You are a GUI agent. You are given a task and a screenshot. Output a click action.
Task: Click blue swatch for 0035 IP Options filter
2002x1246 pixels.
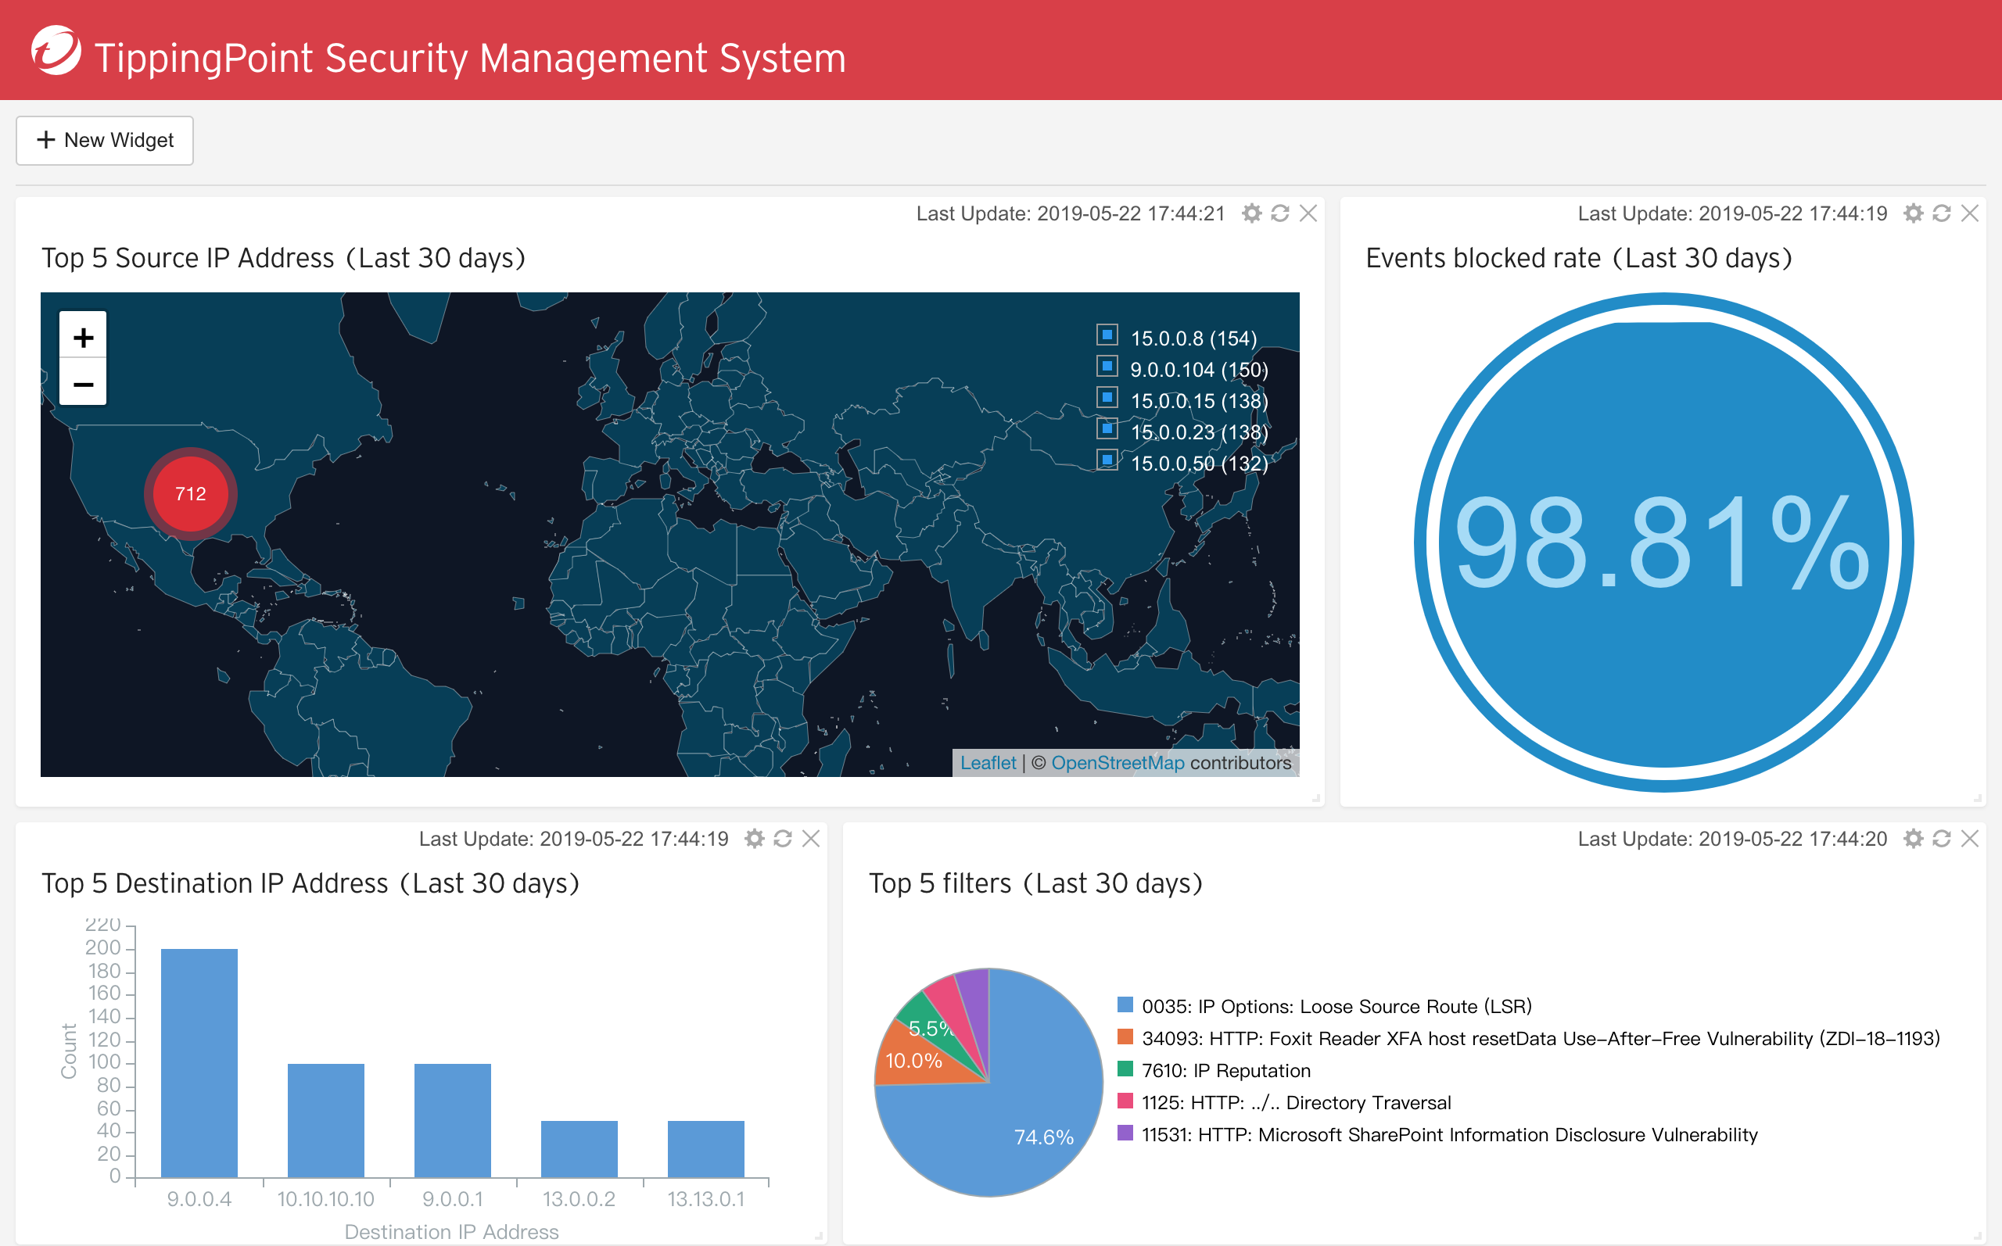[x=1125, y=1004]
